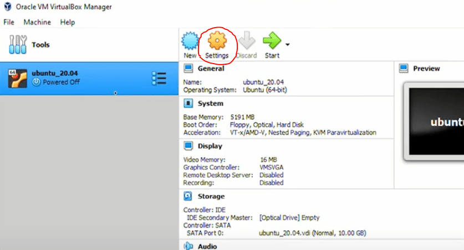
Task: Click the Preview panel header
Action: coord(426,69)
